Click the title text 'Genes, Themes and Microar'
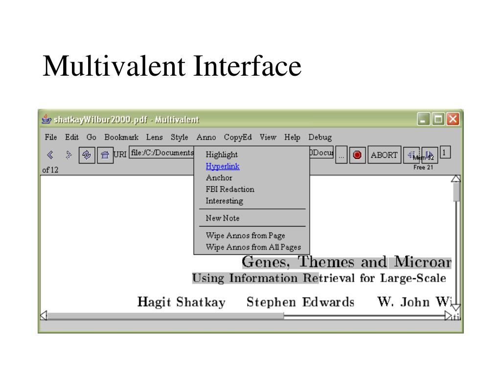Screen dimensions: 501x375 (347, 262)
